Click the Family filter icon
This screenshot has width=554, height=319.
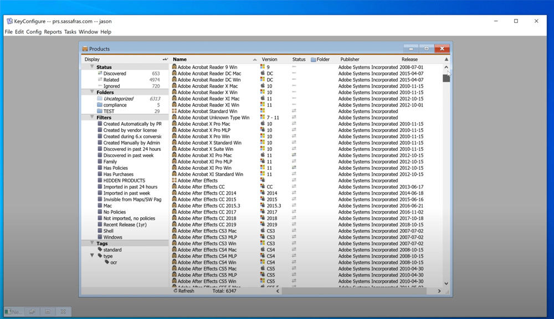[x=100, y=161]
